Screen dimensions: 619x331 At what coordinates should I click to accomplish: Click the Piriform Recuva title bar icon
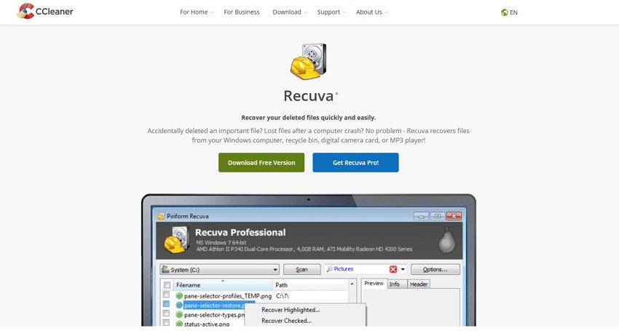161,216
